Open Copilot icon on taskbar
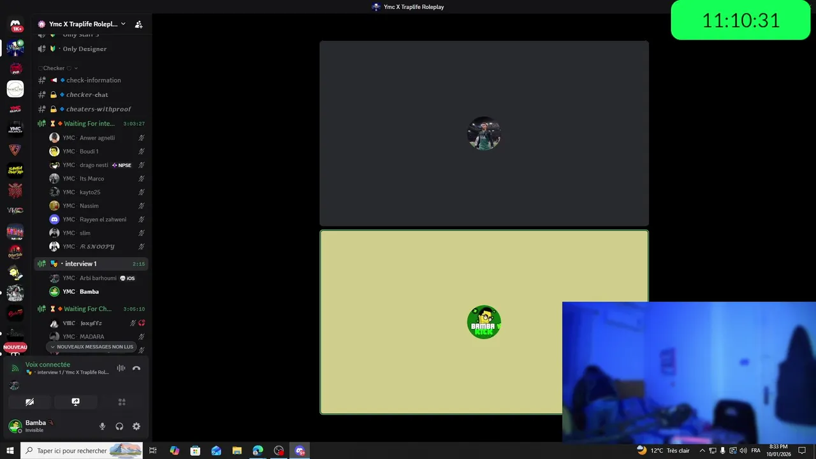Viewport: 816px width, 459px height. pyautogui.click(x=174, y=451)
